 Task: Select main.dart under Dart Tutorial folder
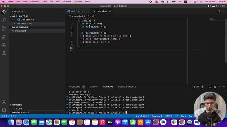[21, 31]
